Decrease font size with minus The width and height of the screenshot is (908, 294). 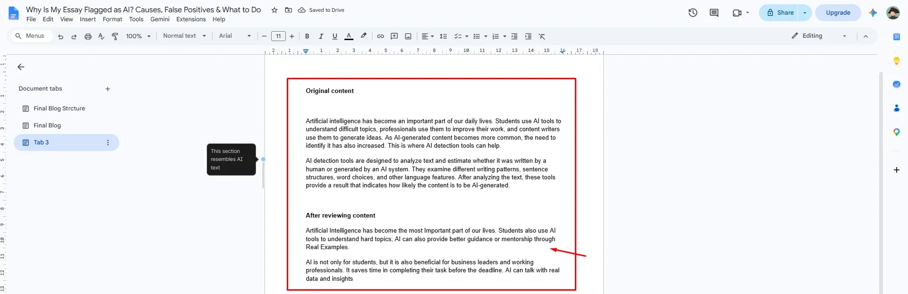click(x=264, y=36)
